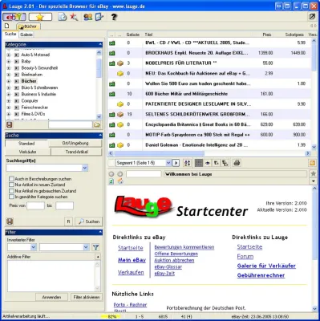The width and height of the screenshot is (320, 321).
Task: Open help with the question mark
Action: pyautogui.click(x=114, y=17)
